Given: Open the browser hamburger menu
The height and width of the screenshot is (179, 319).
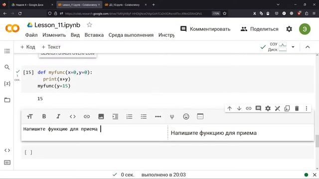Looking at the screenshot, I should click(314, 13).
